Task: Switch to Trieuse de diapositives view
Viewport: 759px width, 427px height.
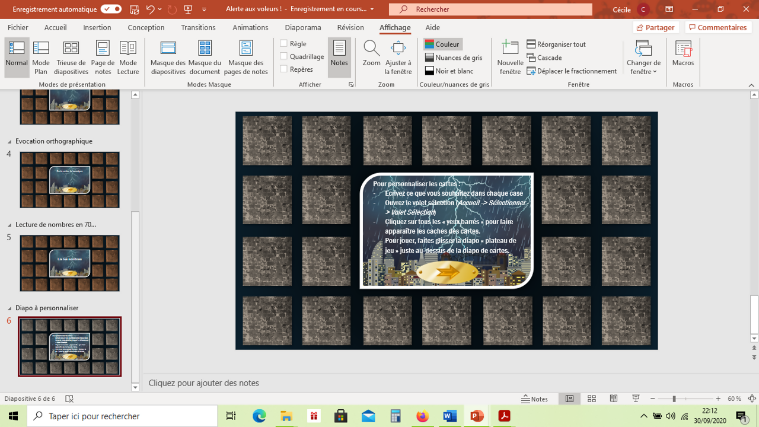Action: pos(71,58)
